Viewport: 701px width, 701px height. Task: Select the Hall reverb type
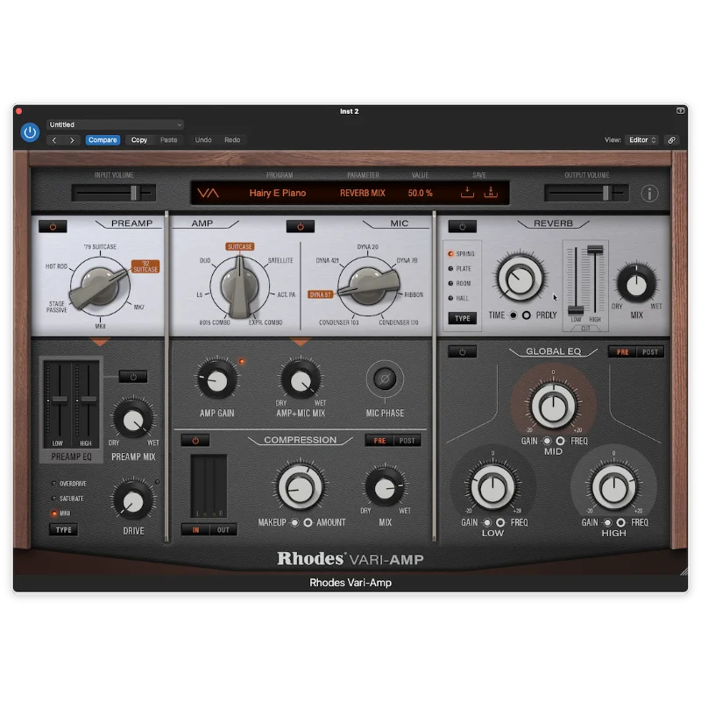[458, 298]
